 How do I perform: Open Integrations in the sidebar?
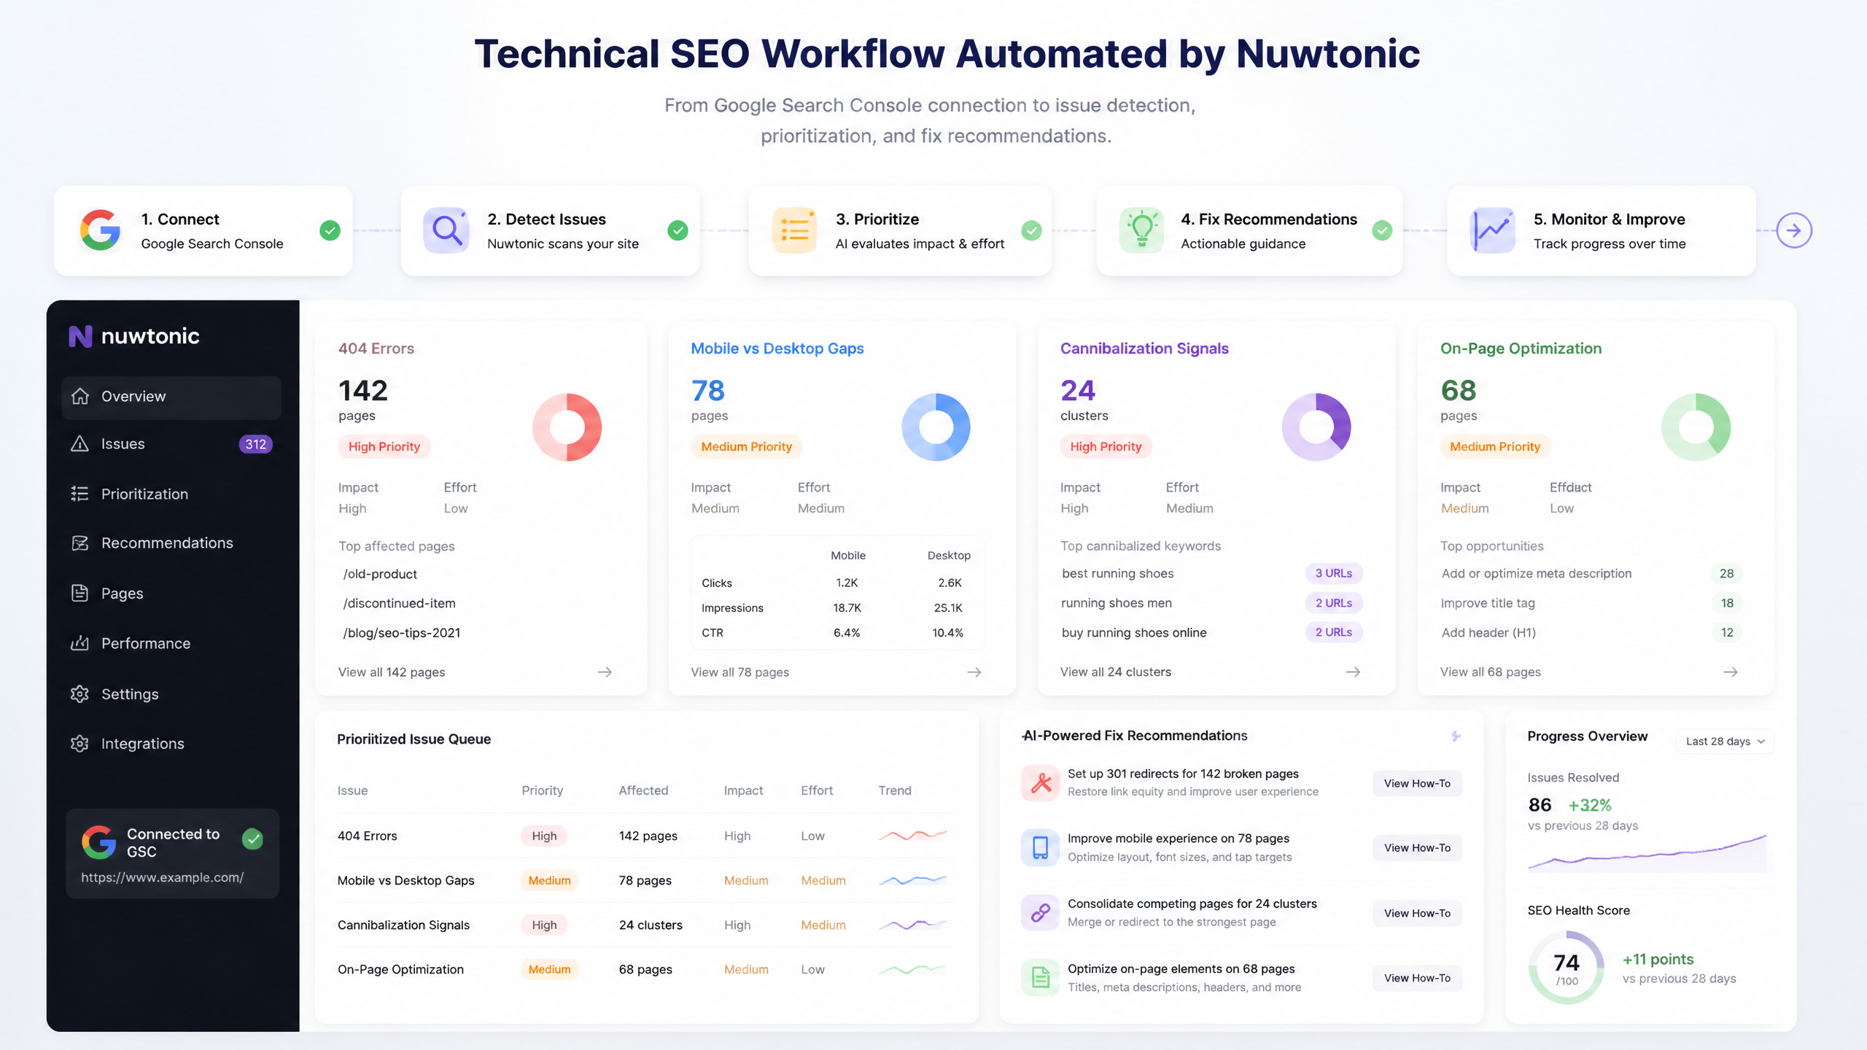(171, 744)
